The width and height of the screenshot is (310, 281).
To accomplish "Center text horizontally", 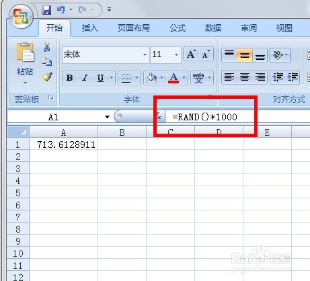I will [245, 77].
